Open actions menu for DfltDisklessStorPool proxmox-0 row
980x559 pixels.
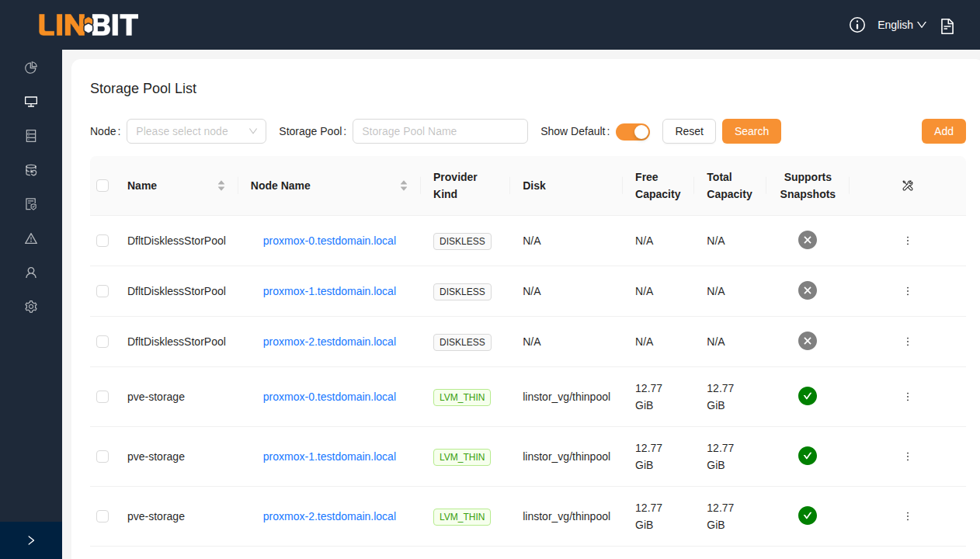click(908, 241)
